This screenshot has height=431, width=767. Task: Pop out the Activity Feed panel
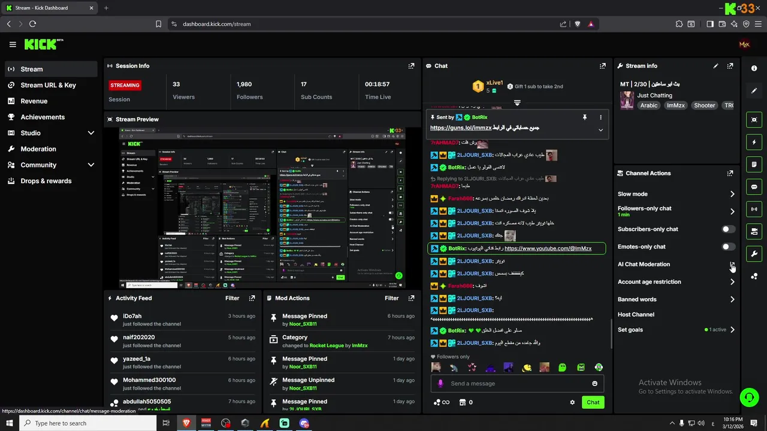(252, 298)
